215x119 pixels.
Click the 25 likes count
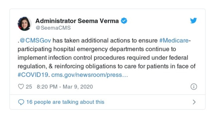click(x=29, y=87)
